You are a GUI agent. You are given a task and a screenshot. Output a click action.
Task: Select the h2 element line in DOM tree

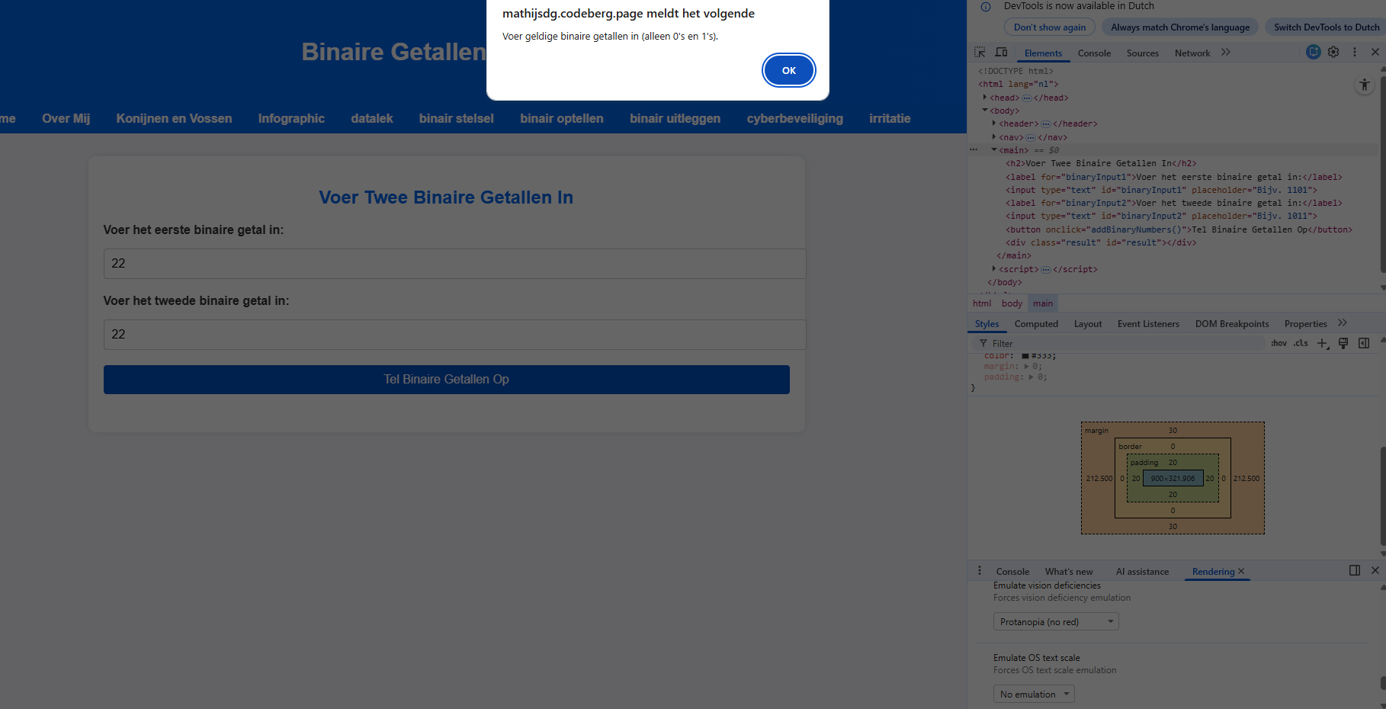[x=1101, y=163]
